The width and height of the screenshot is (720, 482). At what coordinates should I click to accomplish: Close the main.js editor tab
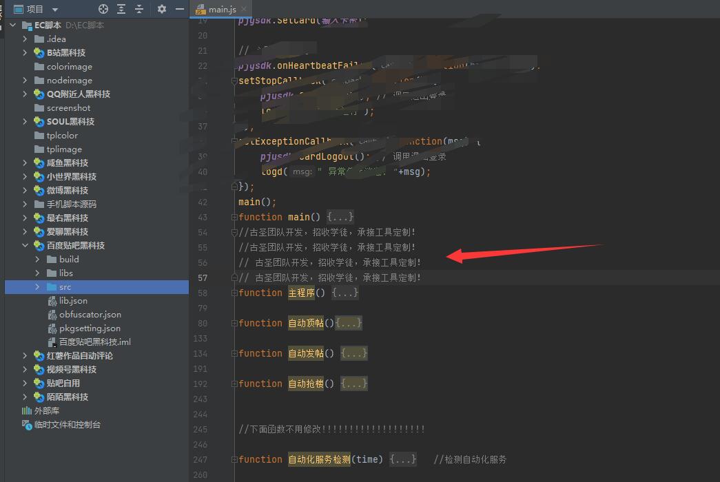pyautogui.click(x=244, y=10)
